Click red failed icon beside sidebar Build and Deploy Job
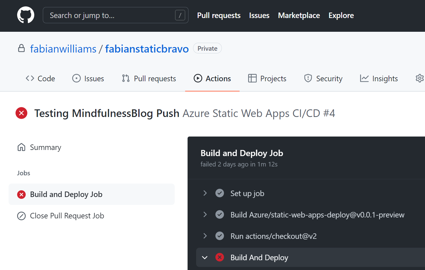Viewport: 425px width, 270px height. [21, 194]
